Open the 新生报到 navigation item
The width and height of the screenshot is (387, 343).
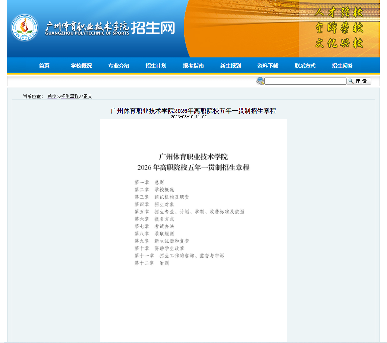(x=230, y=65)
